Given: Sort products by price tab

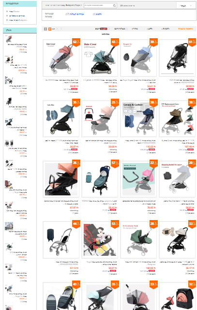Looking at the screenshot, I should tap(135, 29).
